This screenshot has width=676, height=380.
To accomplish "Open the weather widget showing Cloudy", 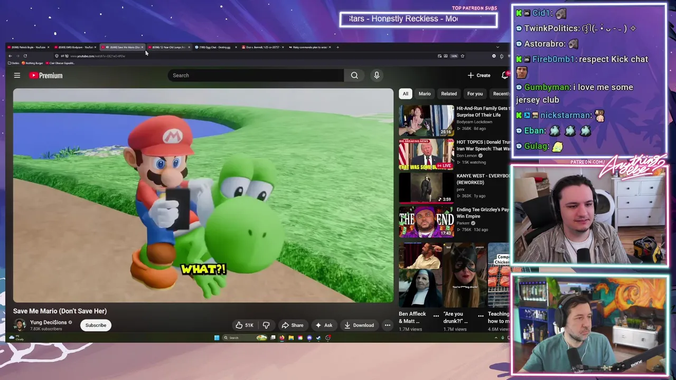I will click(x=16, y=338).
